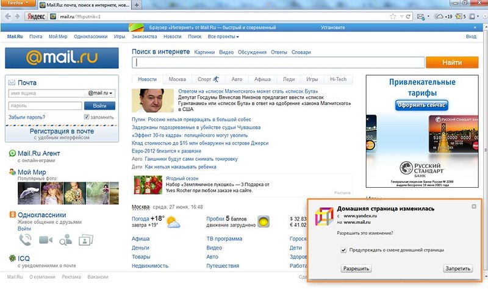Click the Вход link at top right
The height and width of the screenshot is (289, 488).
(471, 37)
